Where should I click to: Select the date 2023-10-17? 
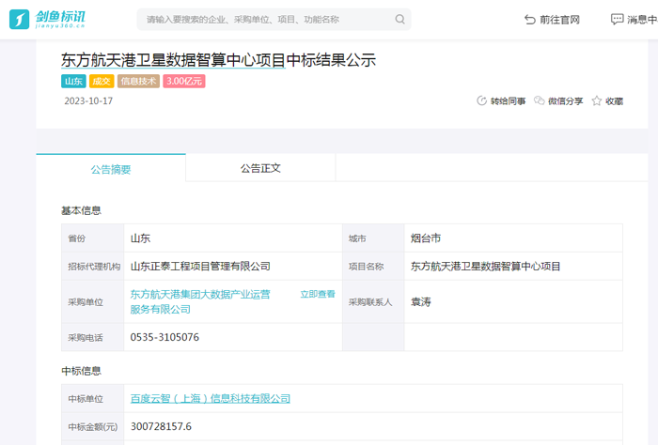[x=88, y=101]
